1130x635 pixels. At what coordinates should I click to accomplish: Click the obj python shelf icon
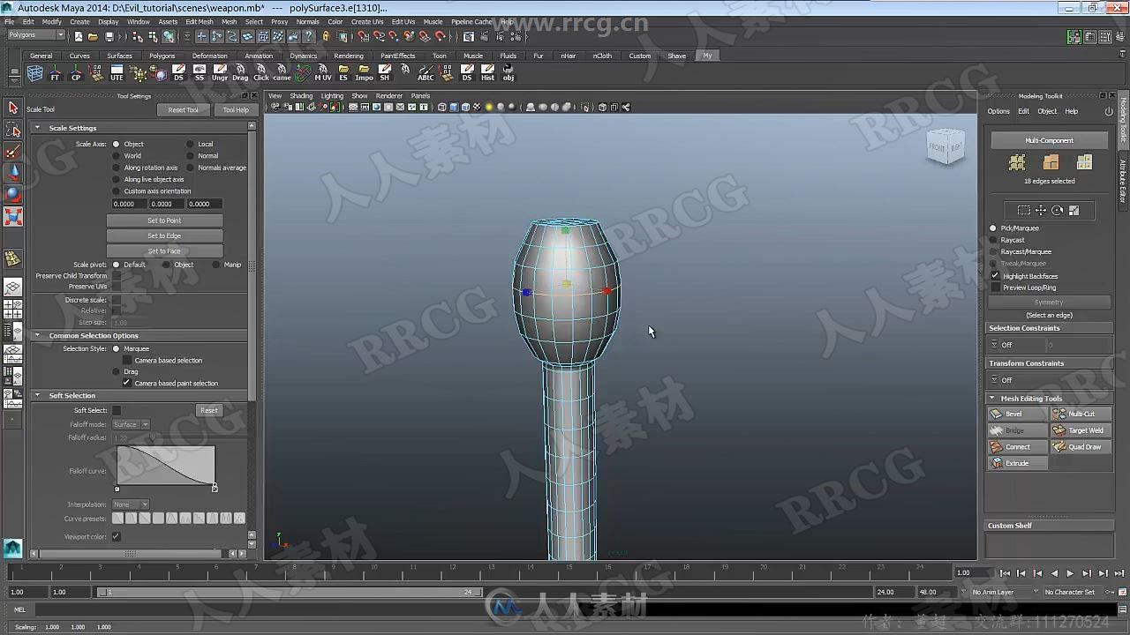[508, 72]
